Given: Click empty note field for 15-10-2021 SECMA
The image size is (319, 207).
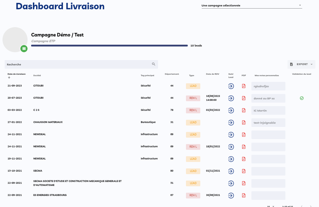Looking at the screenshot, I should pos(268,171).
